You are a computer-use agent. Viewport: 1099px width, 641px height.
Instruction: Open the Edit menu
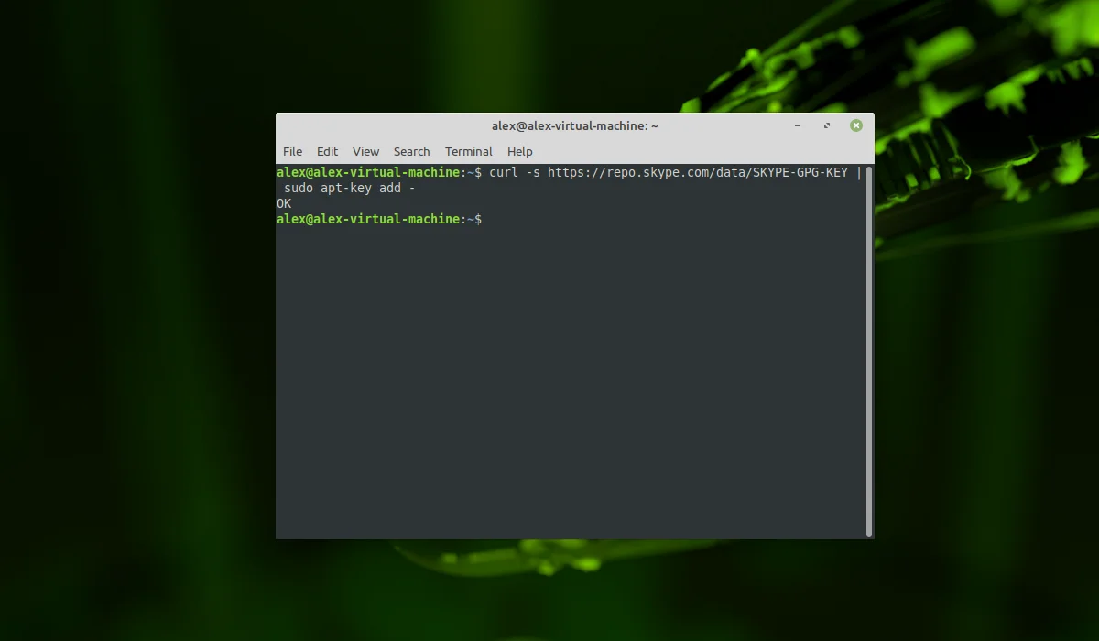tap(327, 151)
